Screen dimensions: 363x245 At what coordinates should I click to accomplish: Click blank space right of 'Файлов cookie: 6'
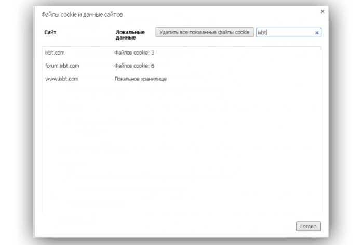tap(237, 66)
